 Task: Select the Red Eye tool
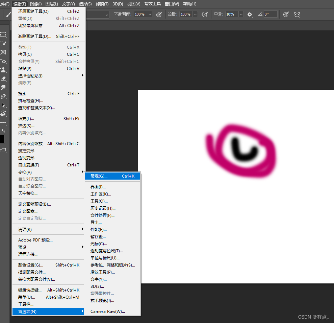[3, 61]
